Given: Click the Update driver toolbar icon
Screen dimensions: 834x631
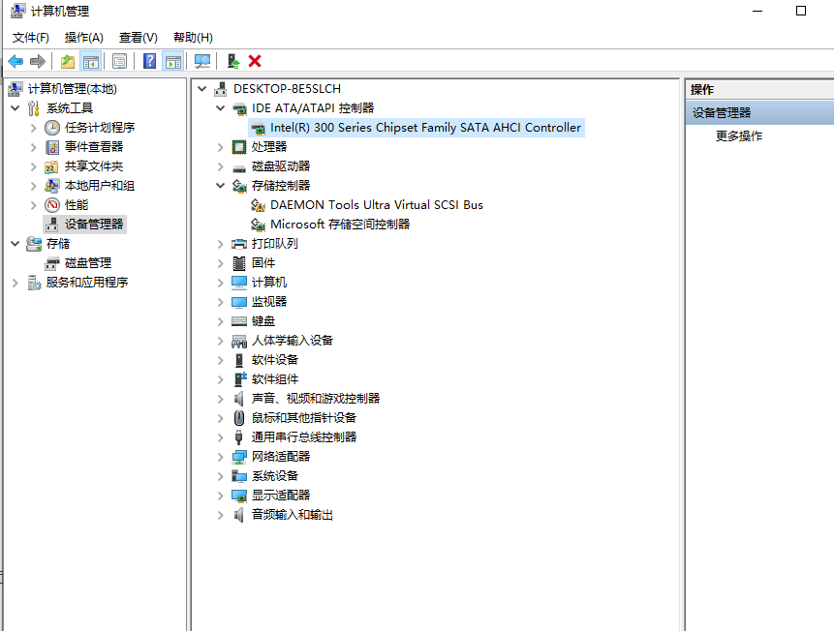Looking at the screenshot, I should [x=232, y=61].
